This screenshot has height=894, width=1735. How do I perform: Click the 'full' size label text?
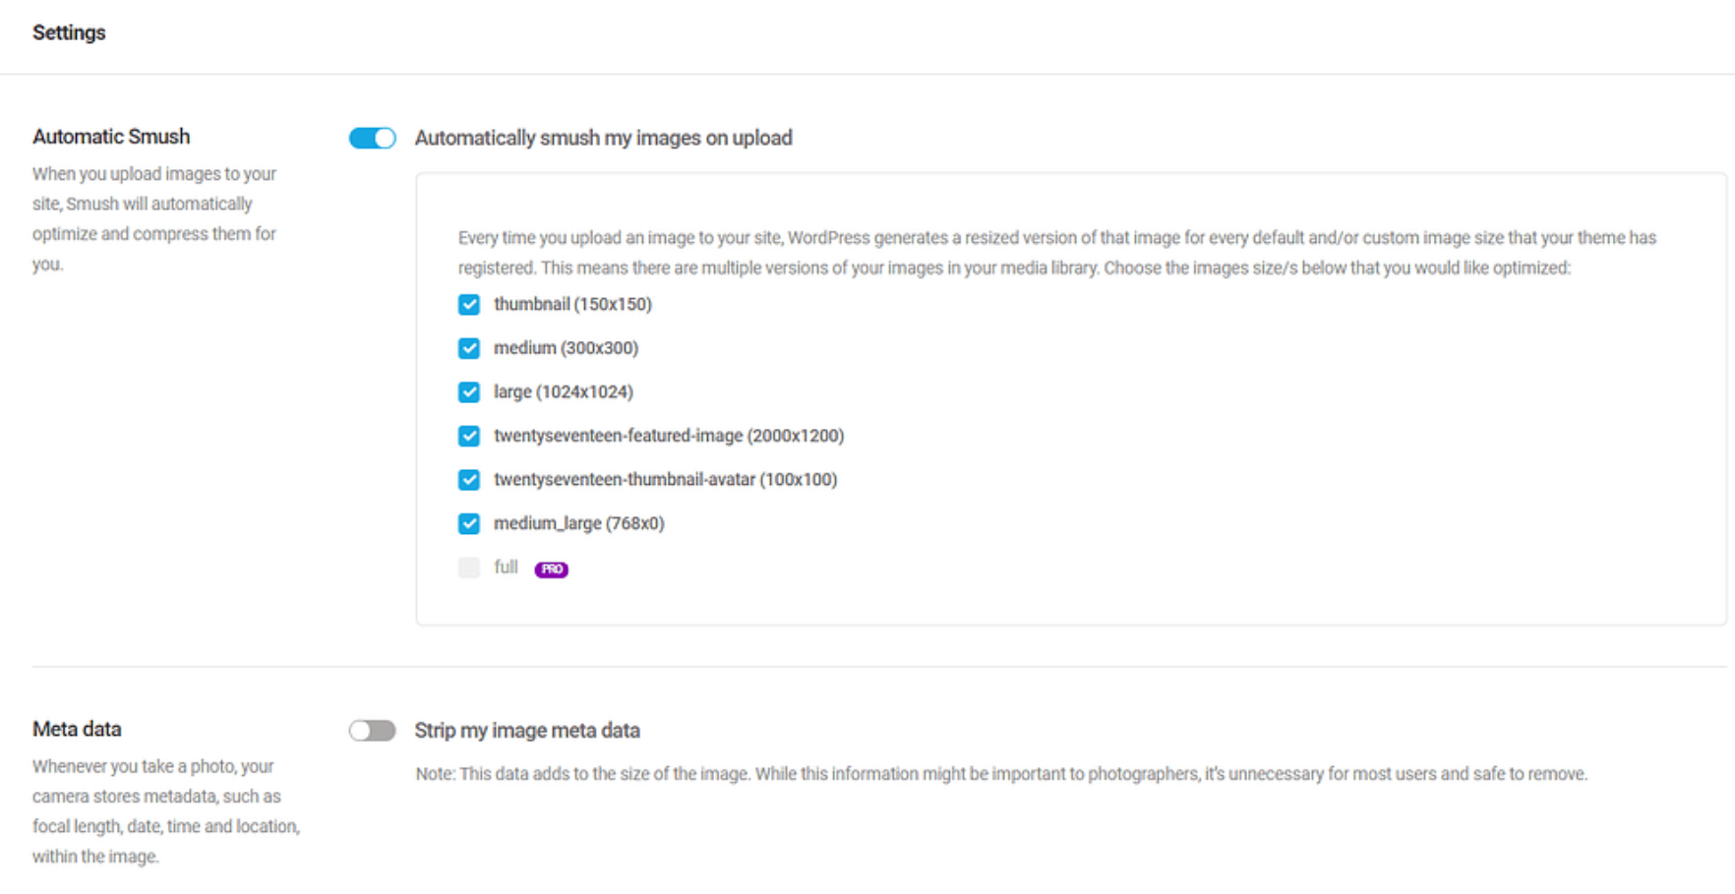(506, 567)
